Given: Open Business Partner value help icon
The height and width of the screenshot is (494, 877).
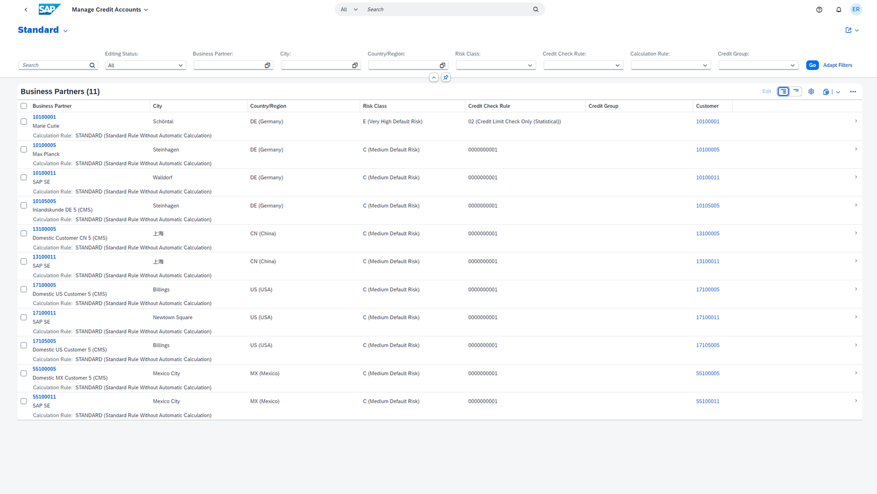Looking at the screenshot, I should [267, 65].
